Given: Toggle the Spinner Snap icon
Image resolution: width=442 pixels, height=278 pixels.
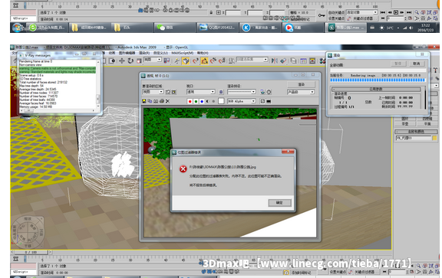Looking at the screenshot, I should [223, 61].
